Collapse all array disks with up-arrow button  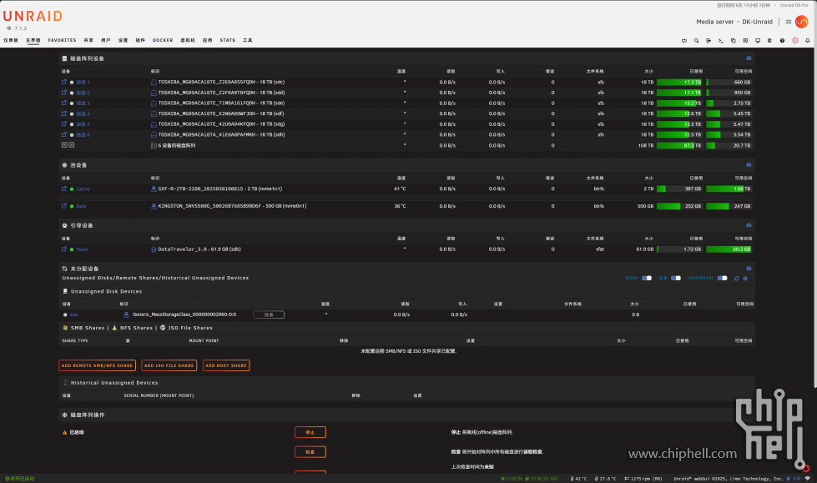[72, 145]
